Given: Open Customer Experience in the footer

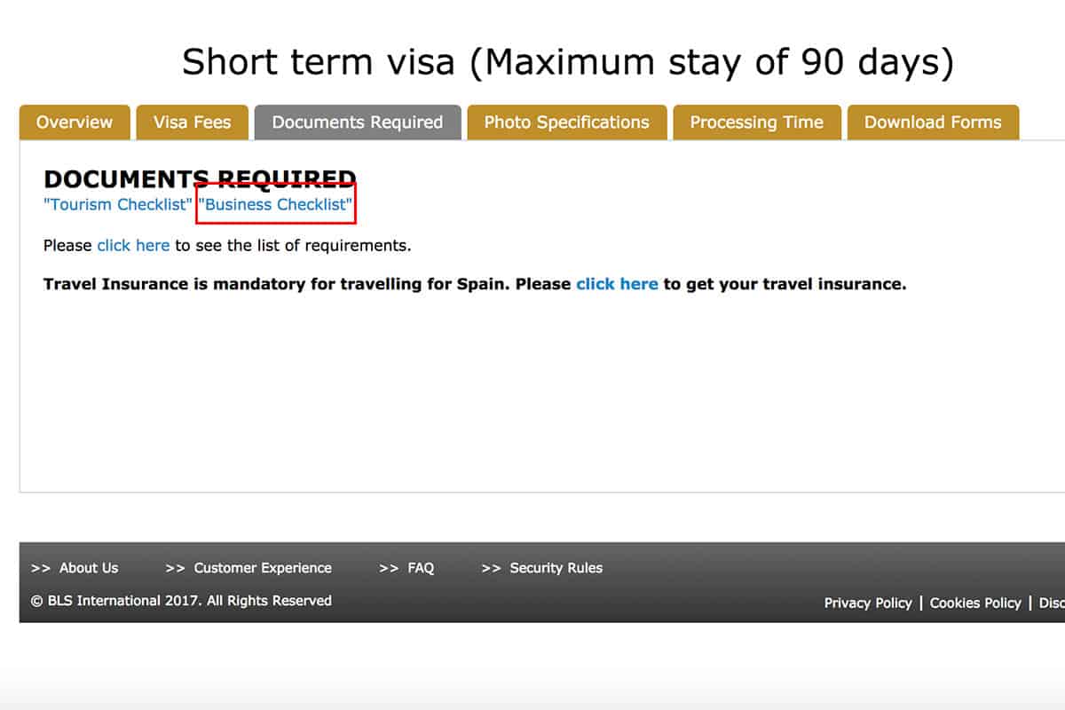Looking at the screenshot, I should coord(263,568).
